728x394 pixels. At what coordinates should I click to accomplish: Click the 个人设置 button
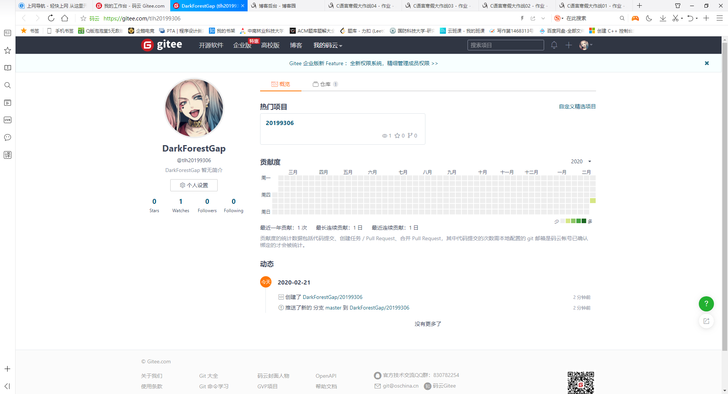tap(194, 185)
